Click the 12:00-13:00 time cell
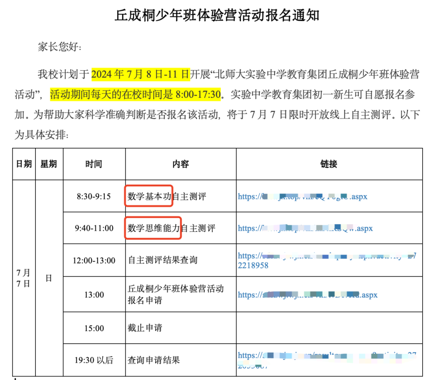Screen dimensions: 436x380 coord(94,260)
